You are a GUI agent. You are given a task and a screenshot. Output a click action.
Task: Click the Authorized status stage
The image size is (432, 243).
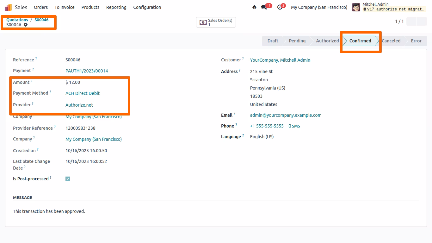click(327, 41)
